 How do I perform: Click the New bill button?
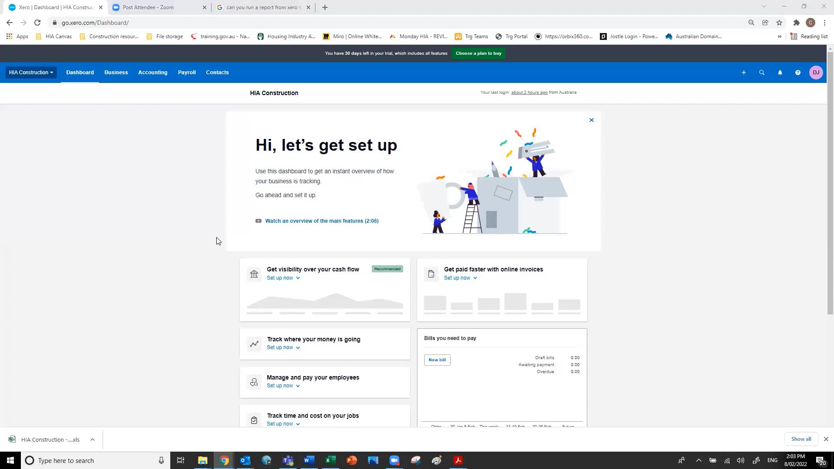point(437,360)
